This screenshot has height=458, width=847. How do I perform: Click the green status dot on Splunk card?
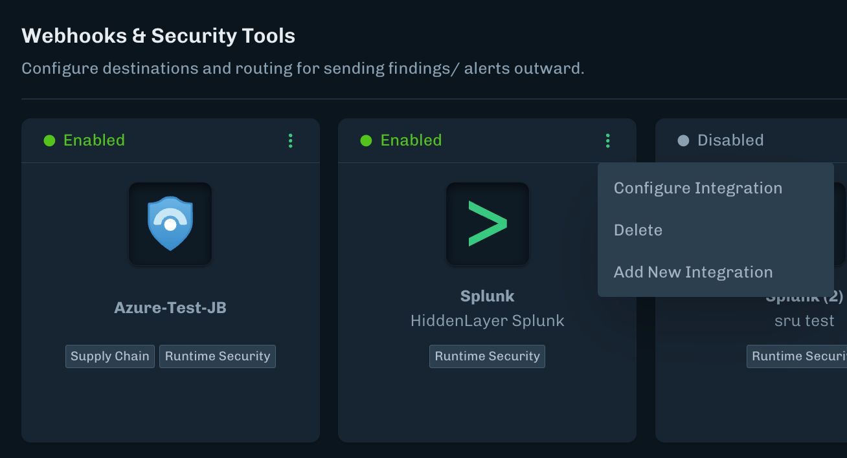(366, 140)
